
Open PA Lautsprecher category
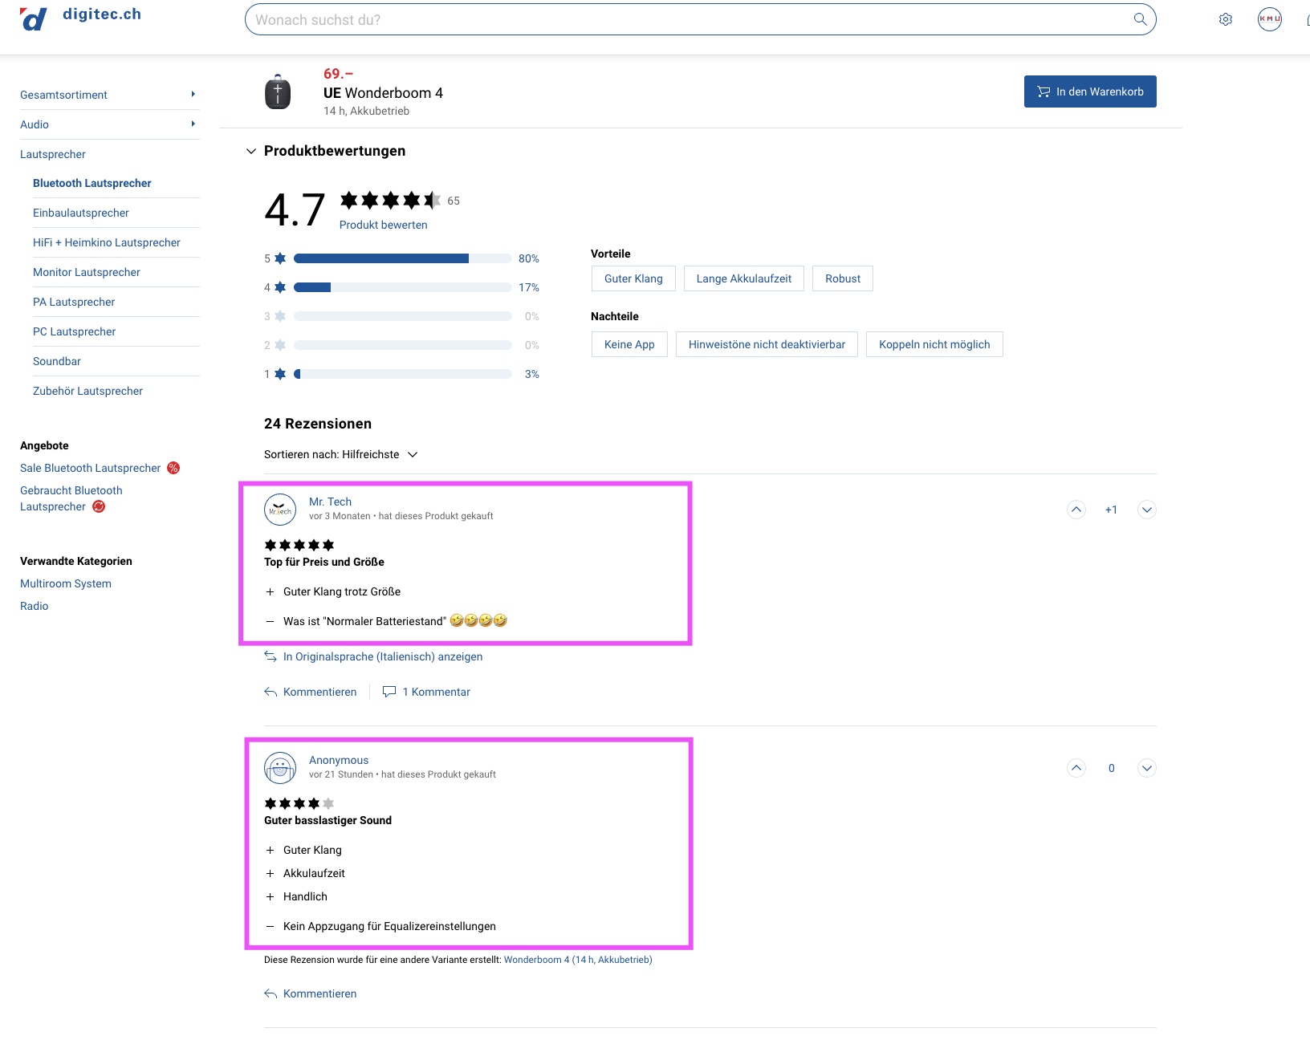pos(74,302)
